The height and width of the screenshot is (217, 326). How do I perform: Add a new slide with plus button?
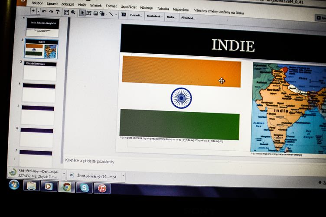33,11
